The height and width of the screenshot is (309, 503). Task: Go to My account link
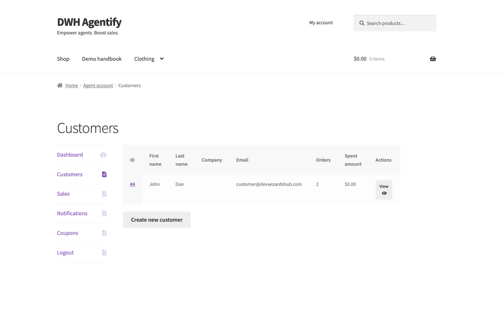click(x=321, y=23)
